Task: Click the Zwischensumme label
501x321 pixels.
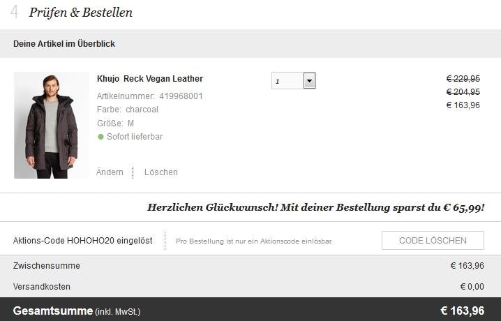Action: pyautogui.click(x=47, y=266)
